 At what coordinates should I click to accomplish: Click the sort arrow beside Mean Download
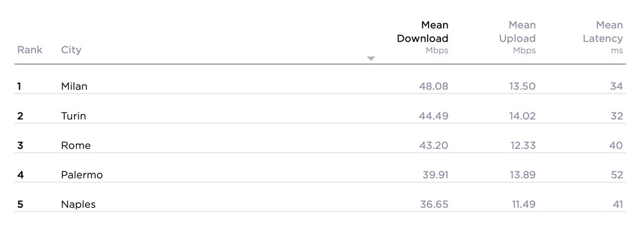pos(371,58)
